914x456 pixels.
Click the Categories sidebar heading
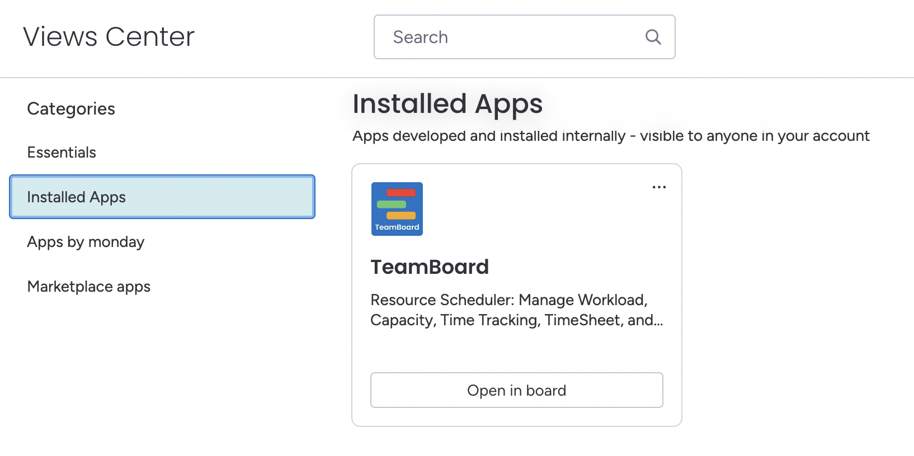(71, 108)
